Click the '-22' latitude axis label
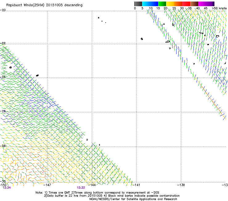This screenshot has width=228, height=201. point(3,43)
